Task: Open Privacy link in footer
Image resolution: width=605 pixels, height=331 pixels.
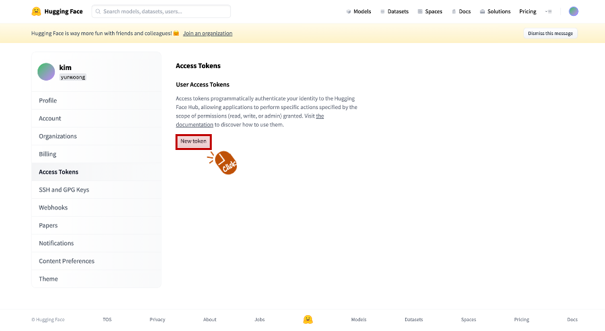Action: [158, 319]
